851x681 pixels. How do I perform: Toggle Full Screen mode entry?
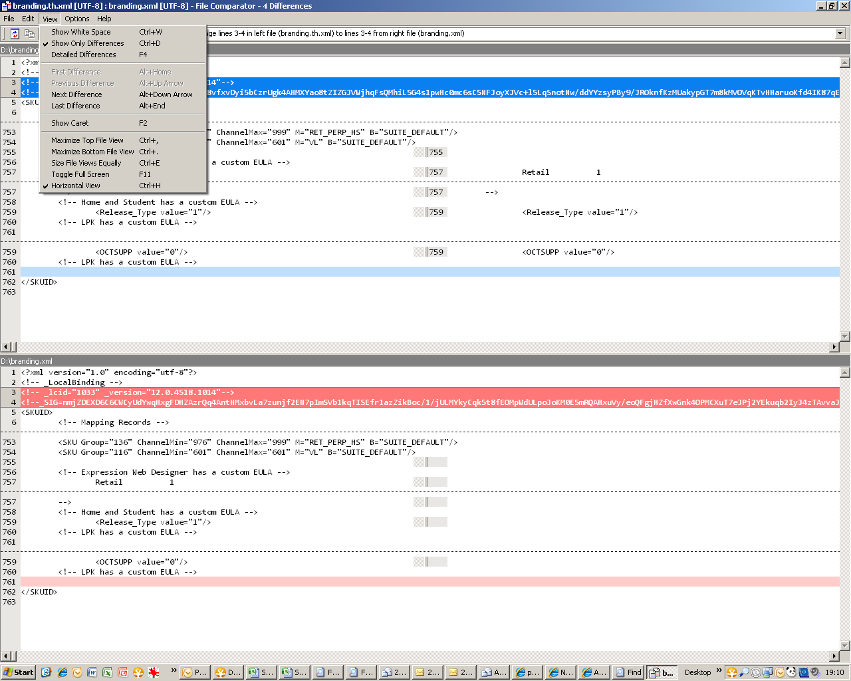(123, 174)
